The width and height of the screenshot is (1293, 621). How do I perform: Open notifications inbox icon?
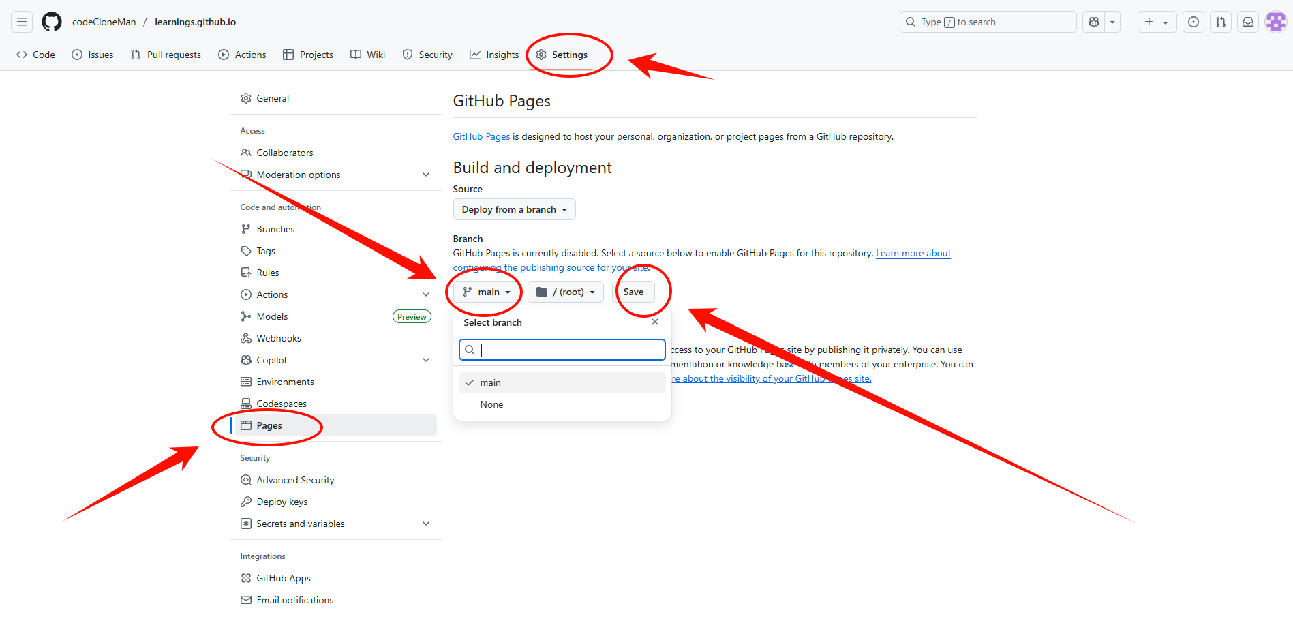click(1248, 22)
